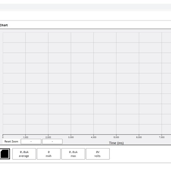Image resolution: width=171 pixels, height=171 pixels.
Task: Click the gray header bar at top
Action: click(x=85, y=7)
